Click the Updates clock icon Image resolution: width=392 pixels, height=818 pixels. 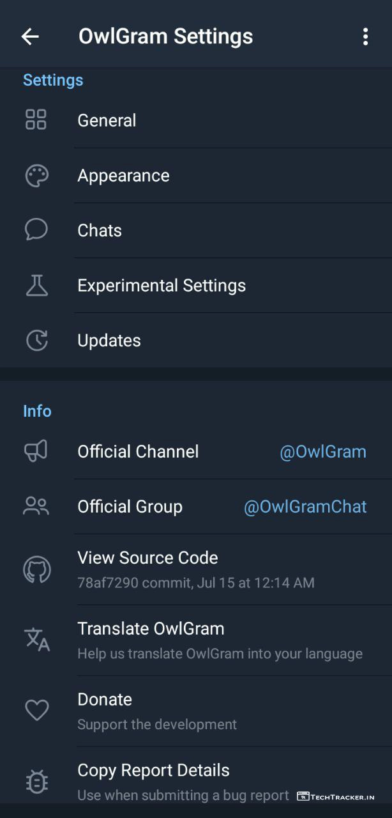36,341
